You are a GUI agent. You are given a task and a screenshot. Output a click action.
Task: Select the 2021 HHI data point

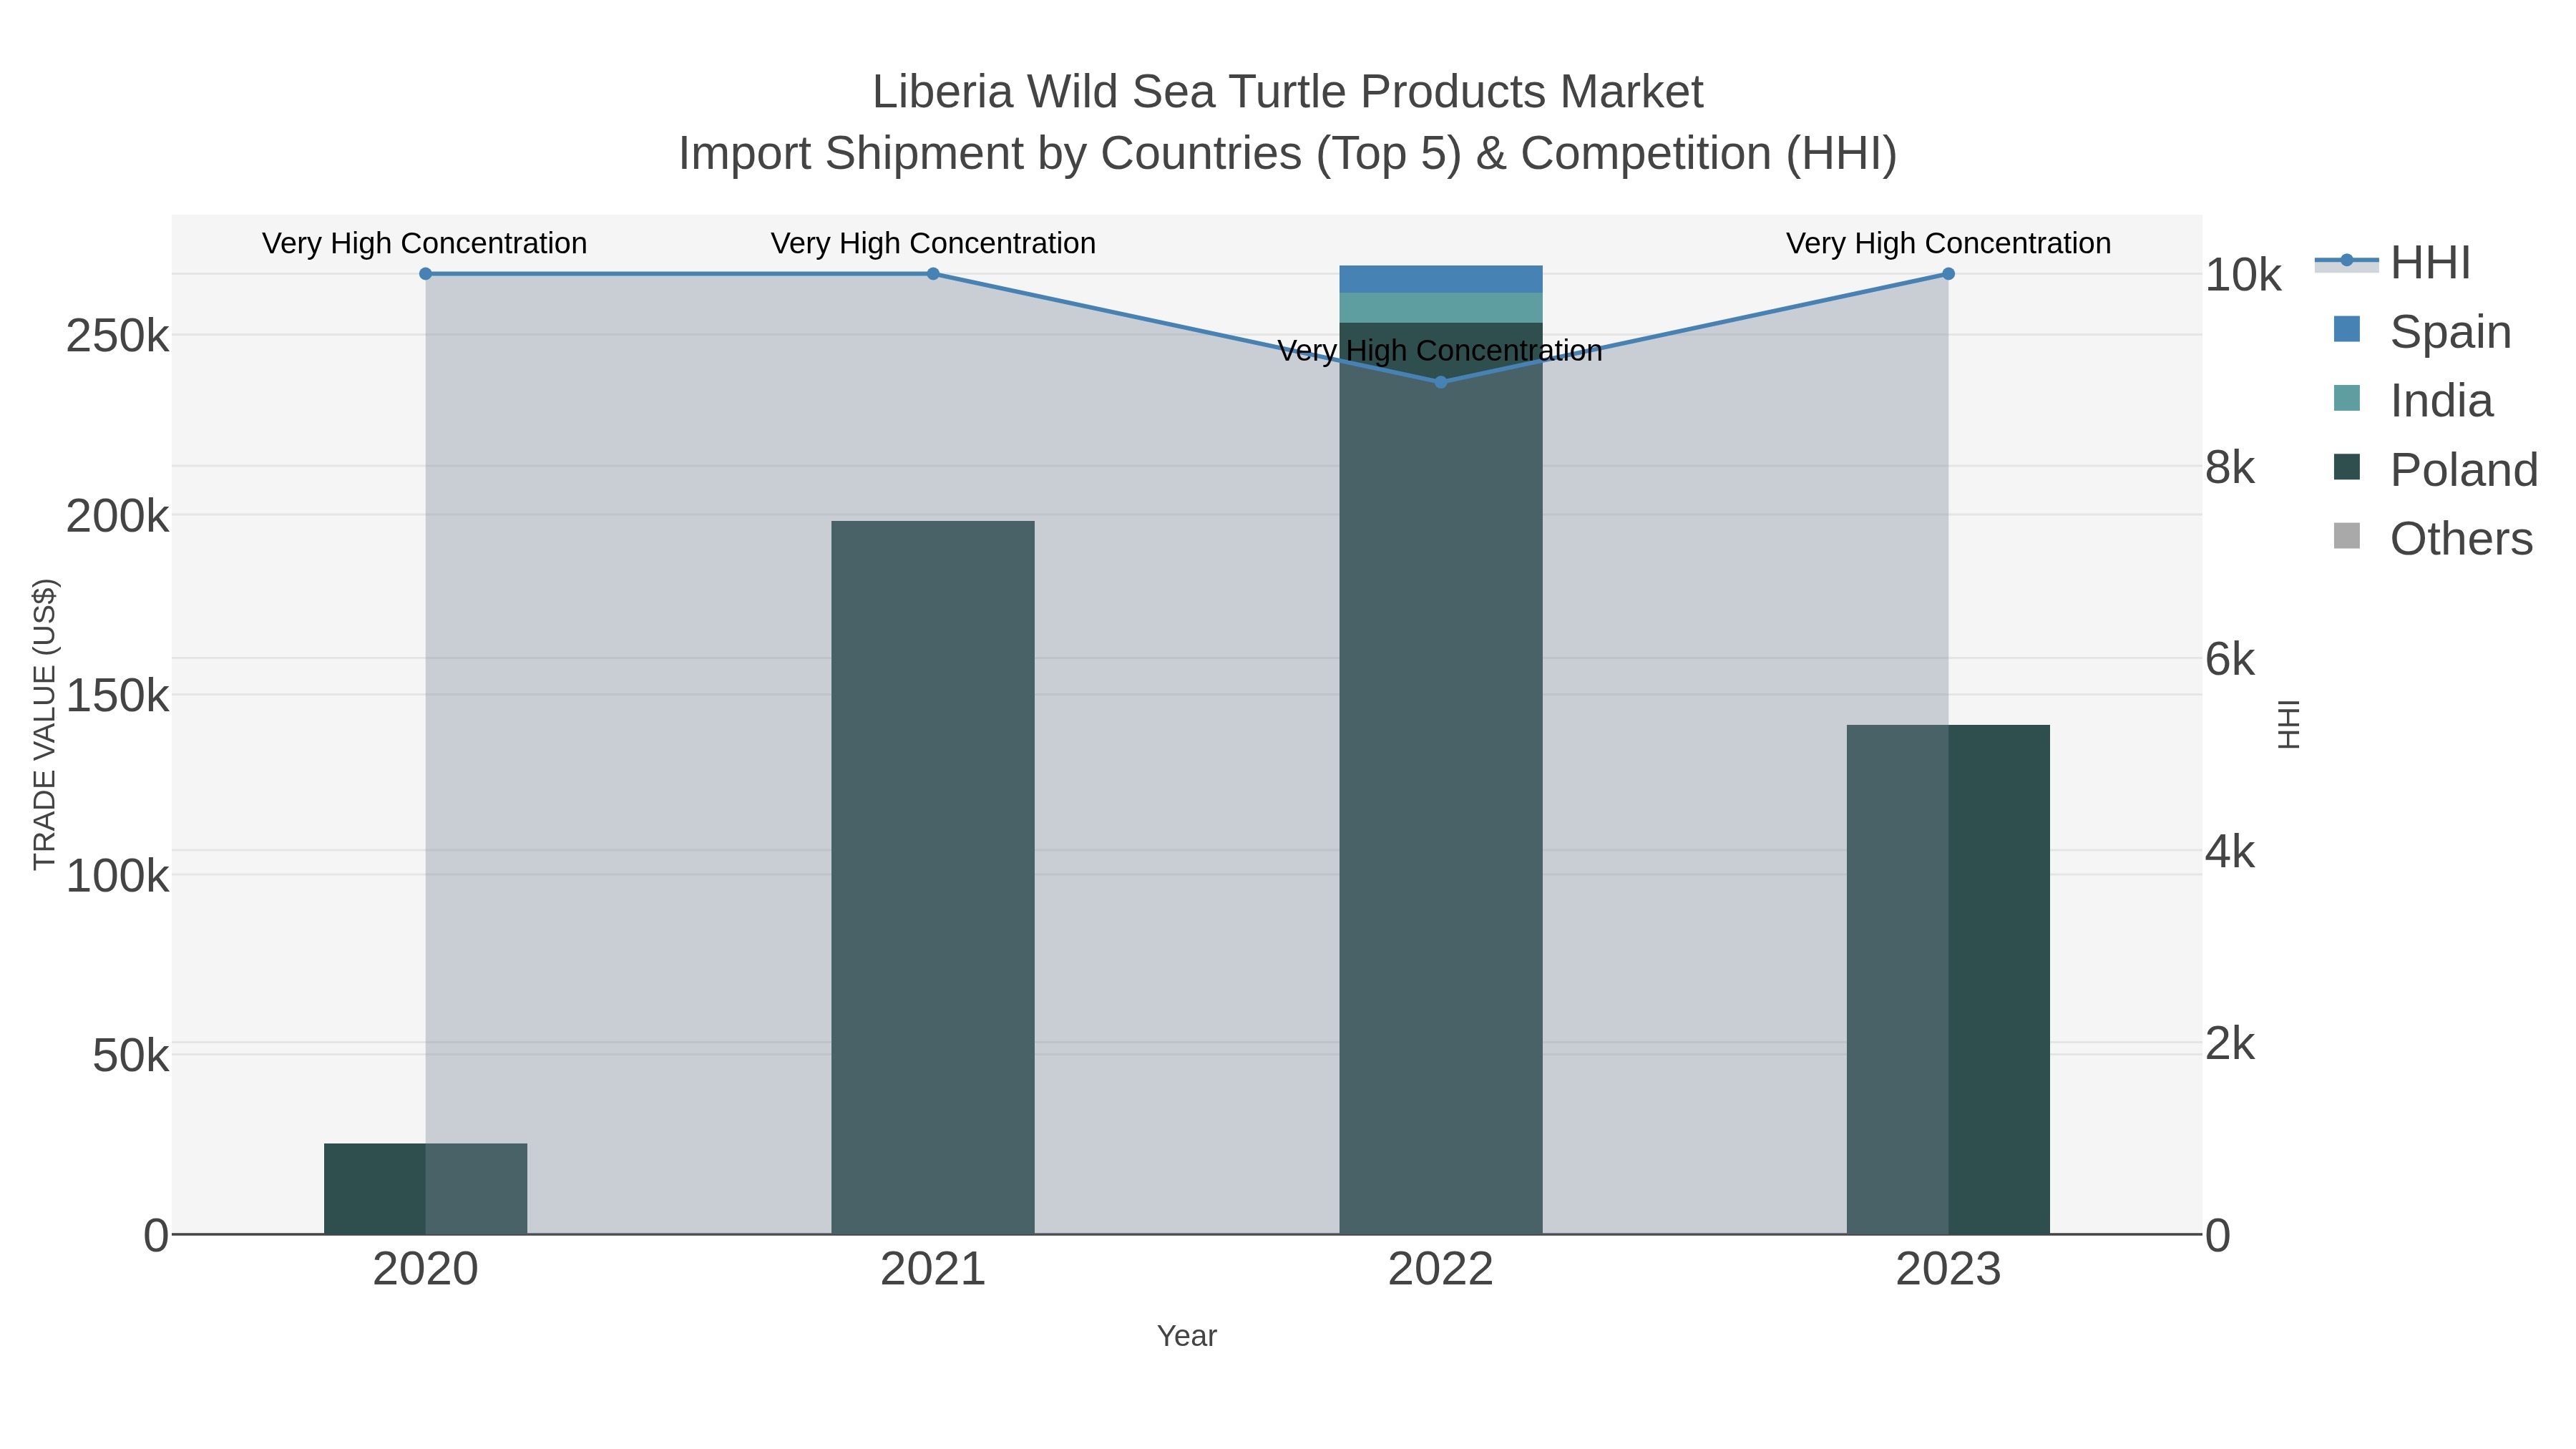[933, 274]
